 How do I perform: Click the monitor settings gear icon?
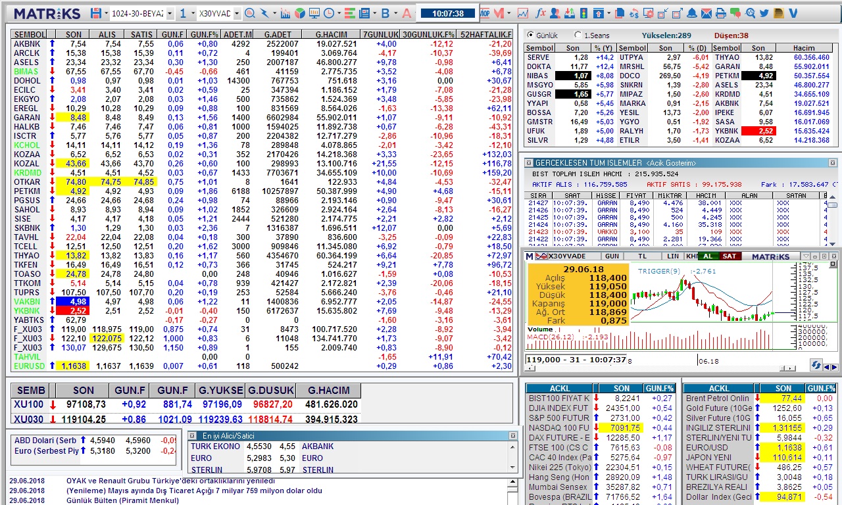(649, 13)
